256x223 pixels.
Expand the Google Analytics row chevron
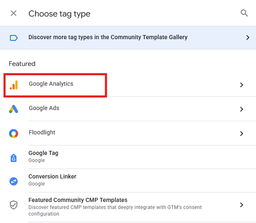click(x=242, y=85)
